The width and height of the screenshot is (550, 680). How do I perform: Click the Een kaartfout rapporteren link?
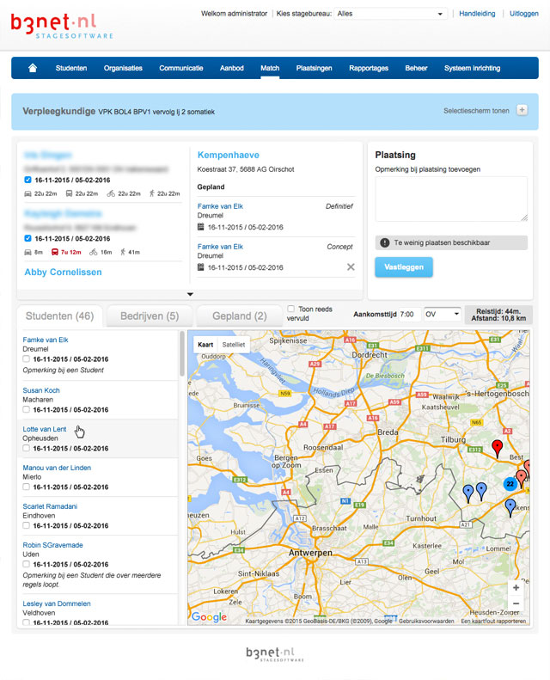pyautogui.click(x=493, y=621)
